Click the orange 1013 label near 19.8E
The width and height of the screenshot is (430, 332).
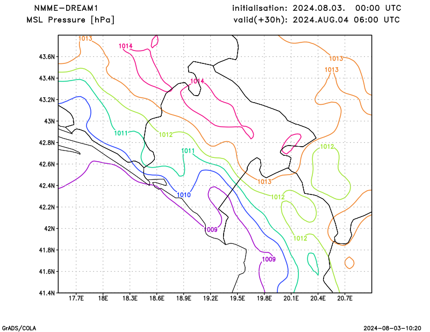(264, 182)
